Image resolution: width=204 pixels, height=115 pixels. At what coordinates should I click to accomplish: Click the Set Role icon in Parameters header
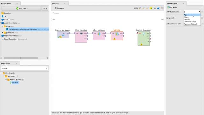[x=168, y=7]
